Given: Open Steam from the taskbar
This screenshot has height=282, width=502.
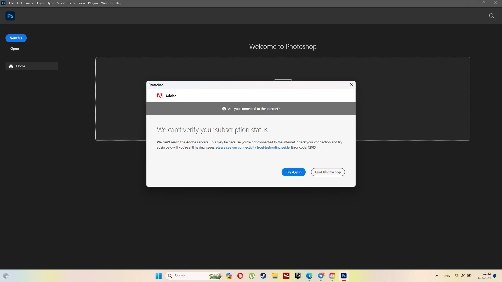Looking at the screenshot, I should tap(263, 276).
